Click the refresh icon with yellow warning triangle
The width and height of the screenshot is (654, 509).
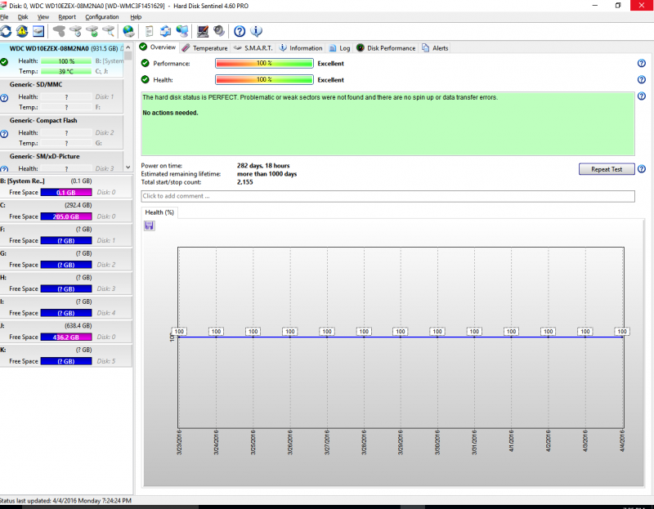22,31
